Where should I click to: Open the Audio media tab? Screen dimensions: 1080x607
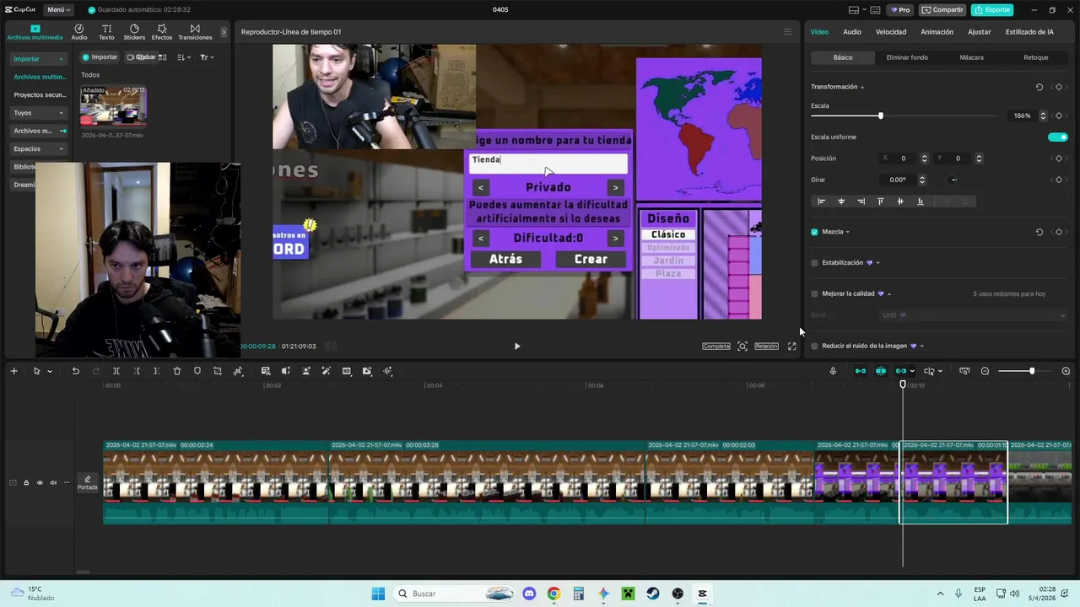pyautogui.click(x=78, y=32)
